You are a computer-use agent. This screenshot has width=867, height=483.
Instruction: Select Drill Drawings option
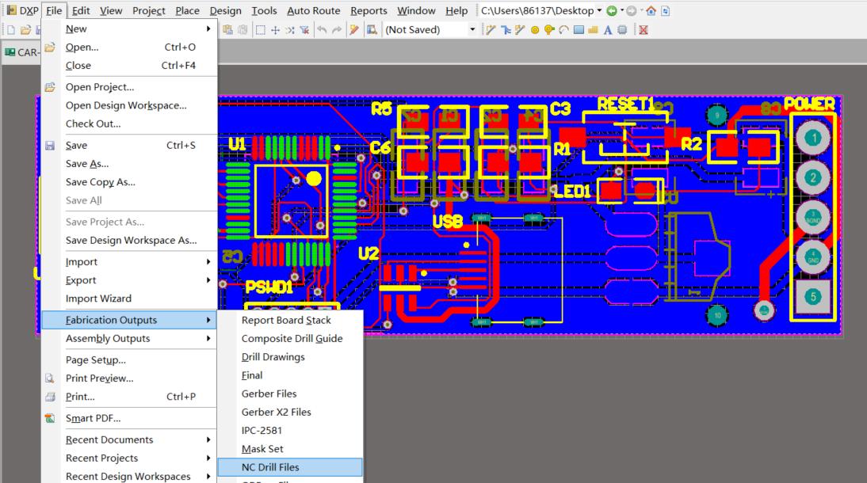pyautogui.click(x=290, y=356)
